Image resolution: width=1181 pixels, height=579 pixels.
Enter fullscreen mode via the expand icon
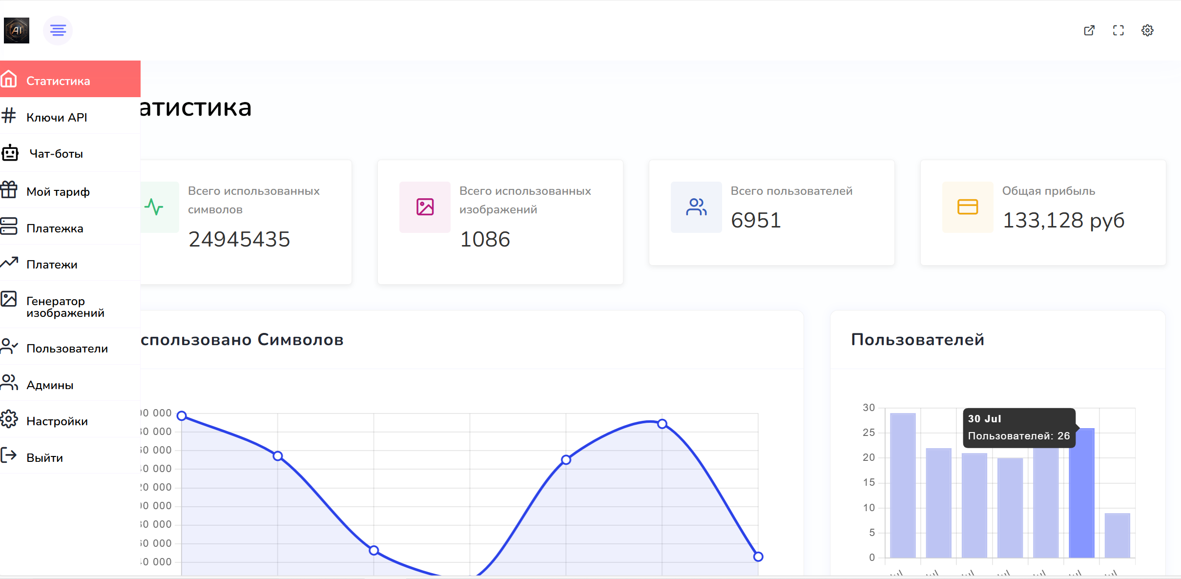(x=1118, y=30)
